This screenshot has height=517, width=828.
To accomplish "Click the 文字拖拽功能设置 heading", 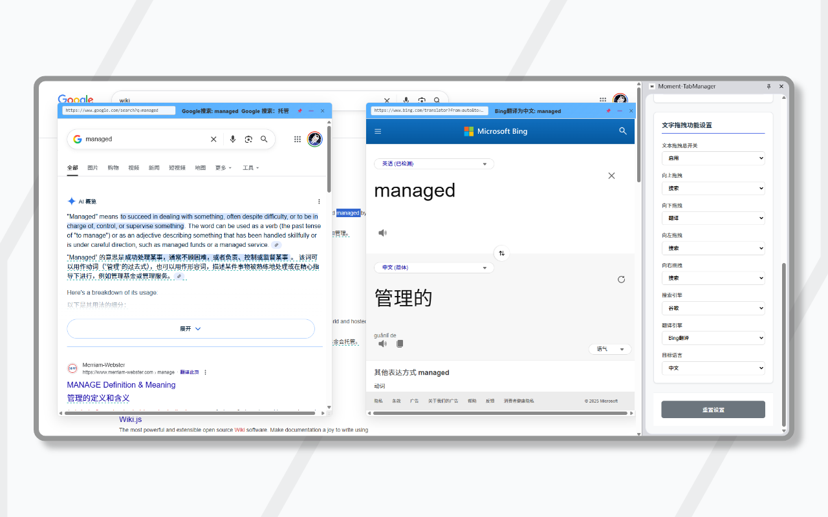I will 687,125.
